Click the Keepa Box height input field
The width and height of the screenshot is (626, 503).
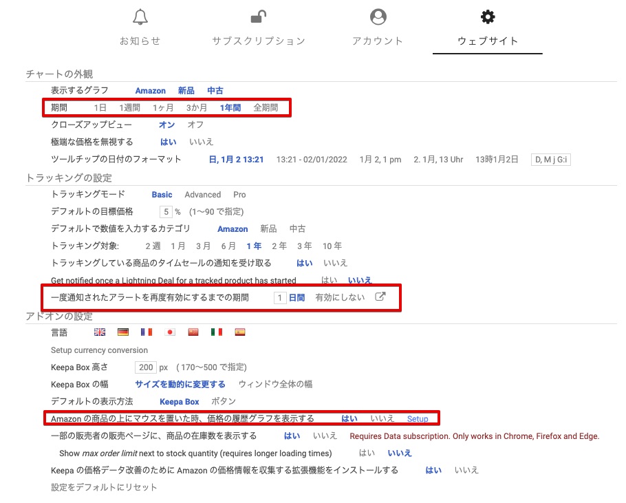pos(145,367)
